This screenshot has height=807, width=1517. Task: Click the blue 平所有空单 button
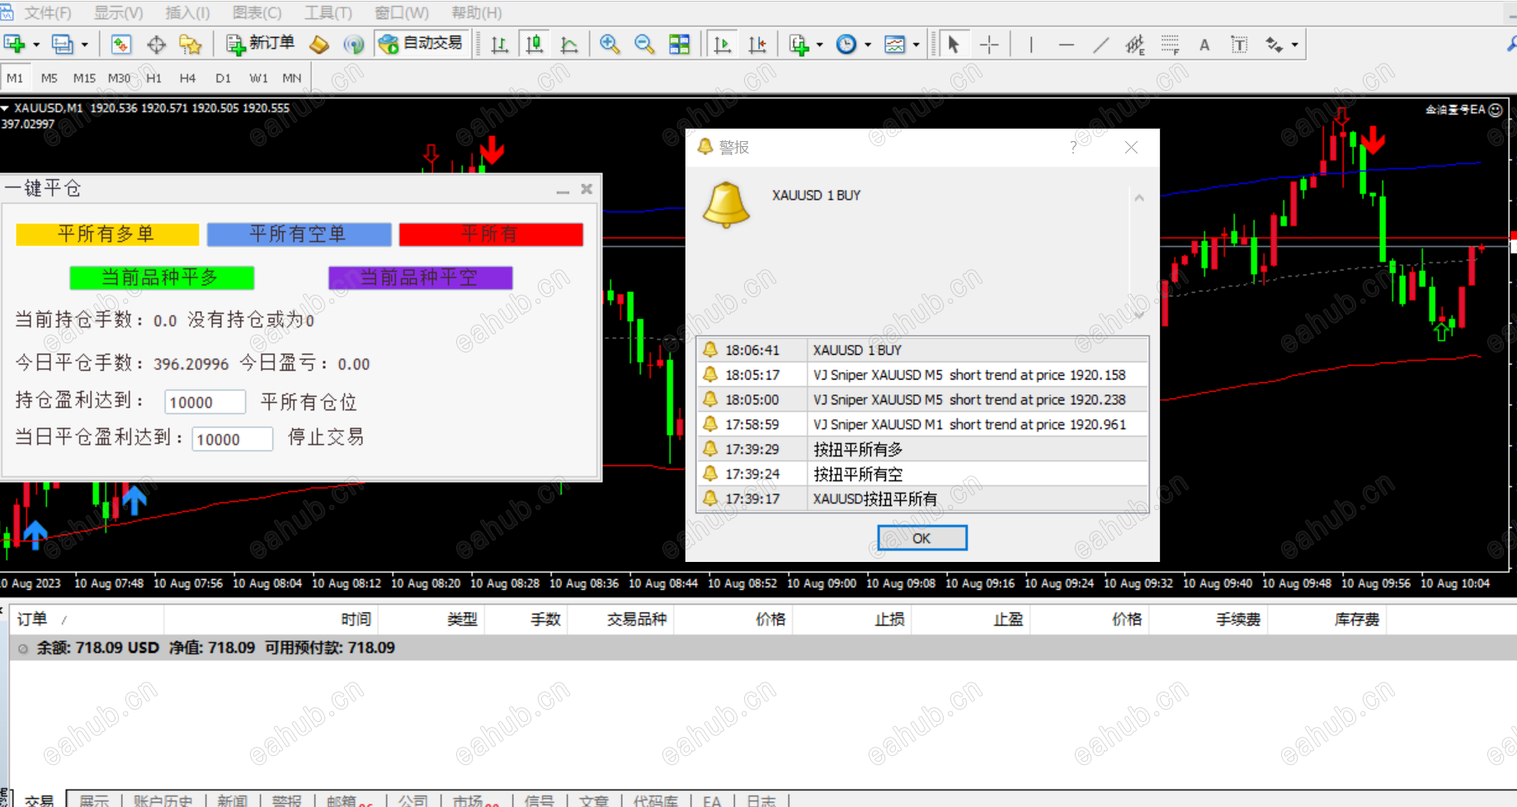[x=299, y=234]
